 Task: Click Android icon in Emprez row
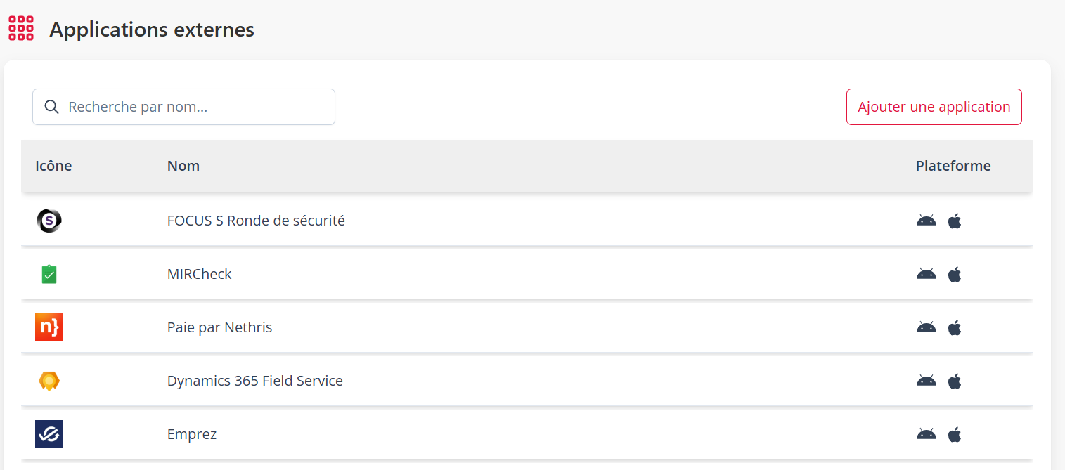(927, 434)
